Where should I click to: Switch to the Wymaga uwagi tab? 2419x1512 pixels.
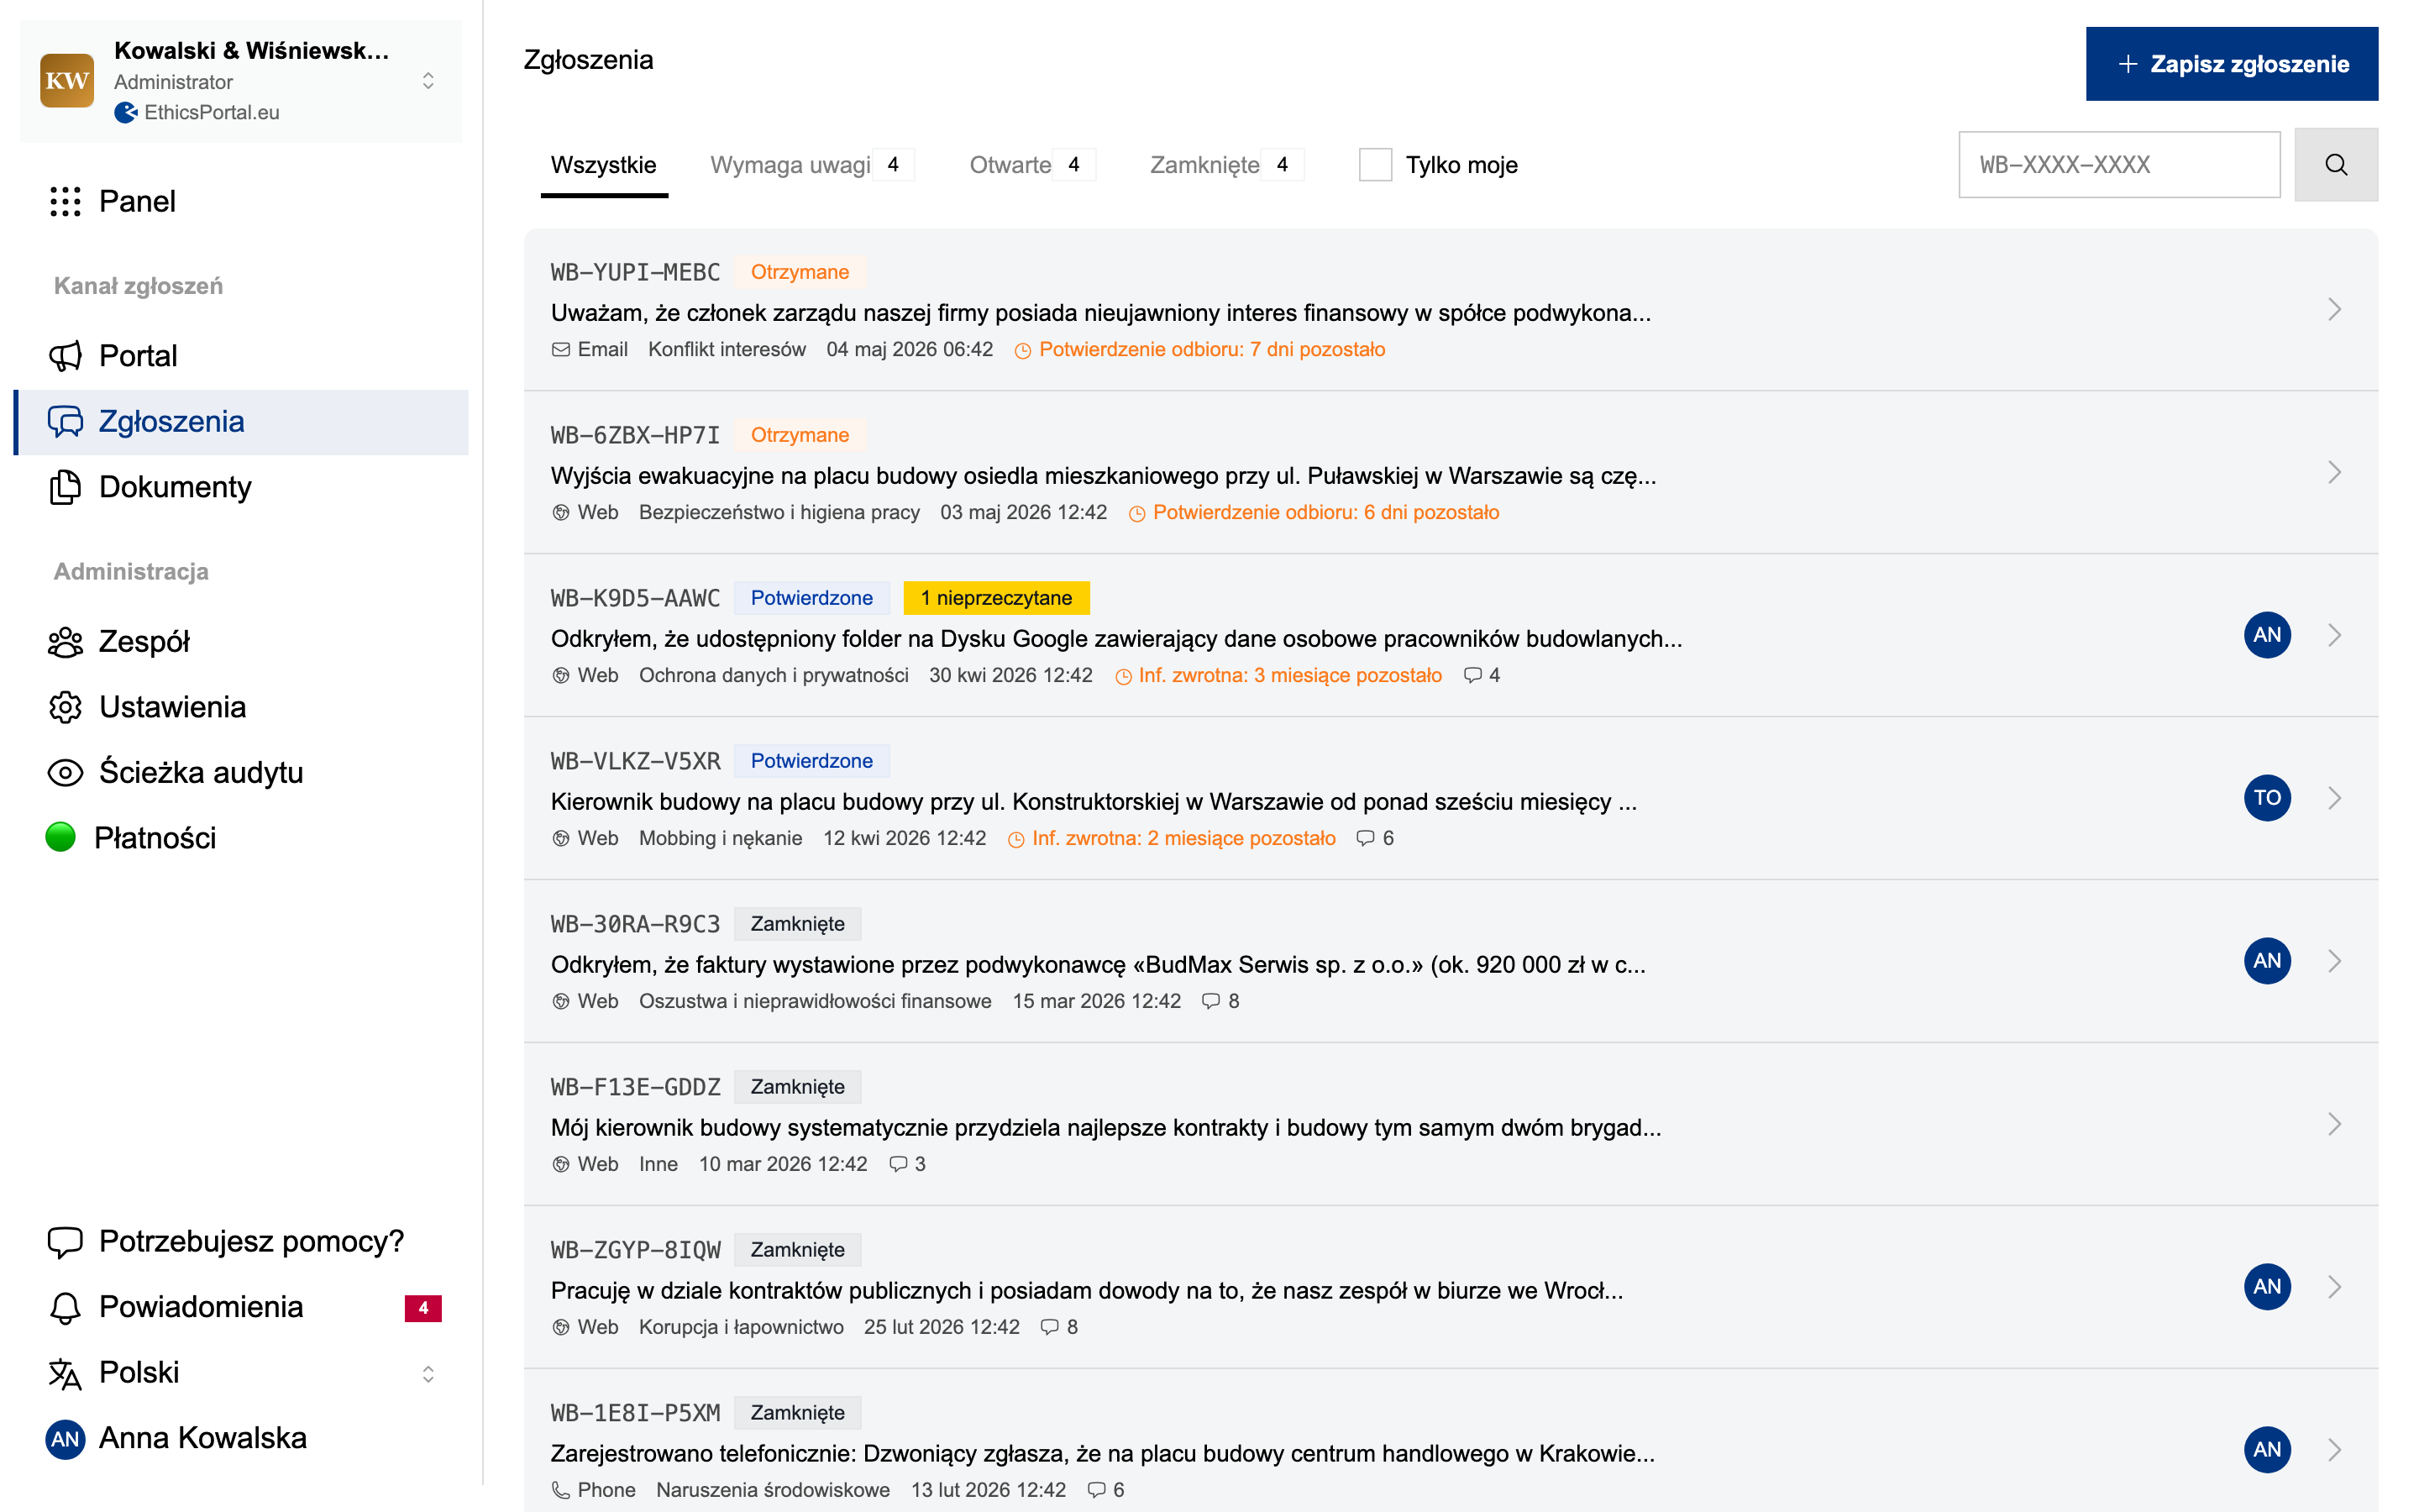click(811, 165)
